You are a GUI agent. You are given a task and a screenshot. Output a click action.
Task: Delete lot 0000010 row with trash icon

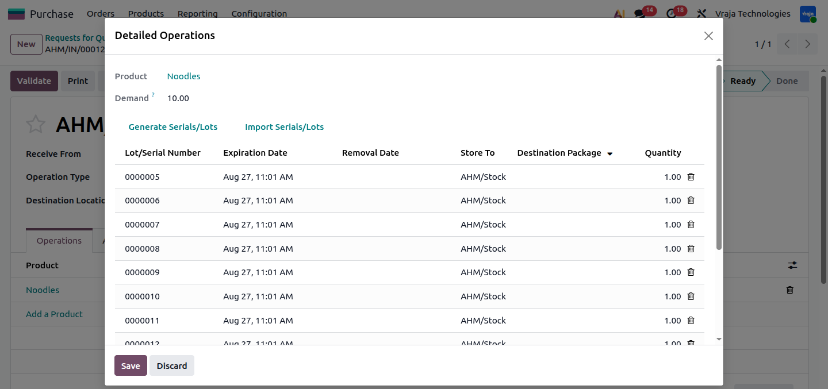[691, 296]
